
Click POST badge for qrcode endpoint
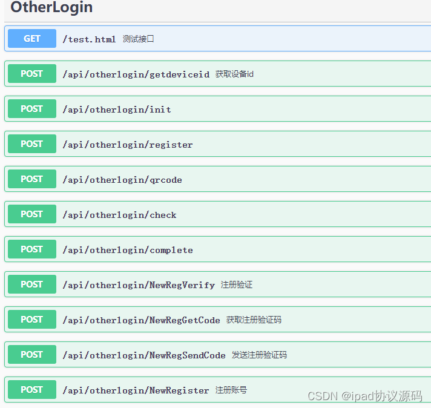tap(32, 179)
